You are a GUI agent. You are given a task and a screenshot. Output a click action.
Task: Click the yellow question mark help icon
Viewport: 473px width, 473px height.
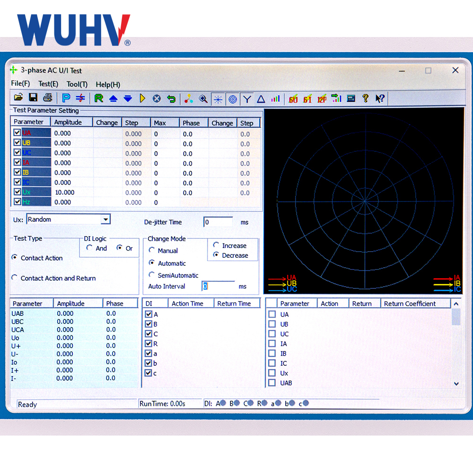(x=365, y=98)
